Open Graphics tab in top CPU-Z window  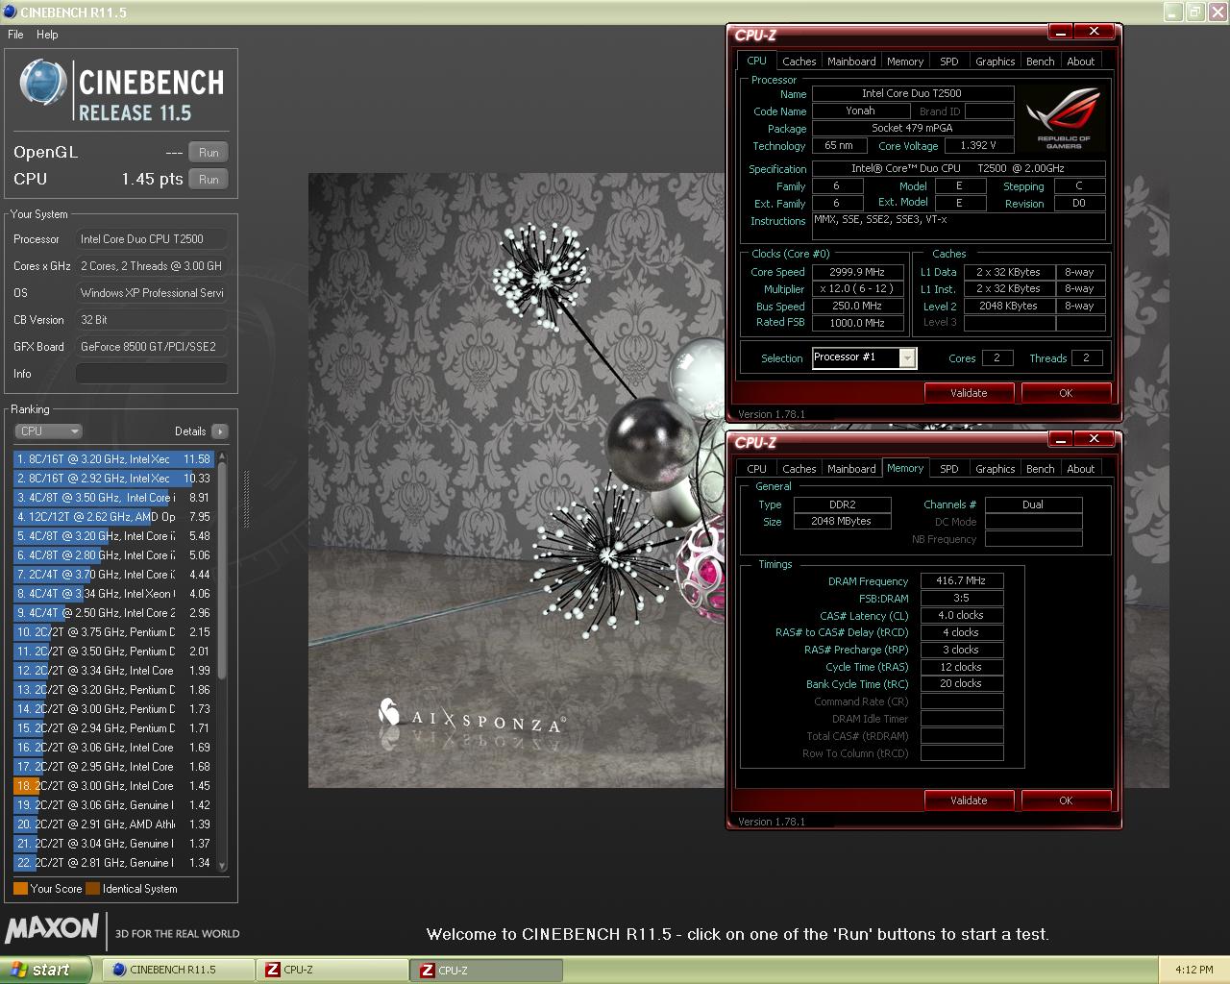(996, 61)
